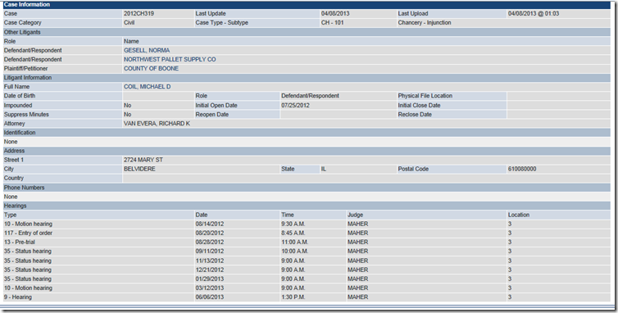
Task: Click the Country field label
Action: click(x=14, y=178)
